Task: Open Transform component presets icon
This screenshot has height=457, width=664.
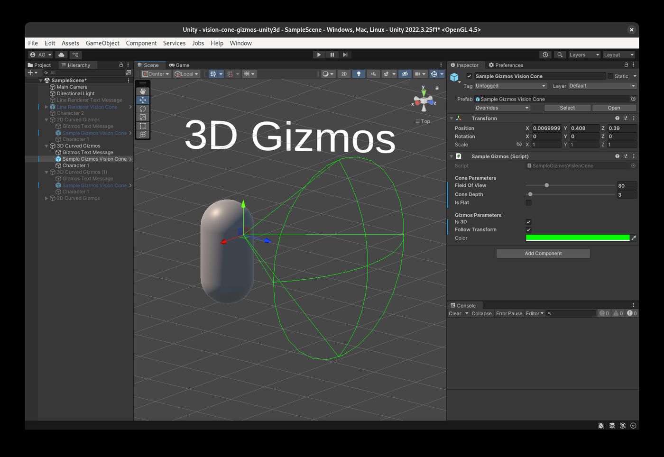Action: [626, 118]
